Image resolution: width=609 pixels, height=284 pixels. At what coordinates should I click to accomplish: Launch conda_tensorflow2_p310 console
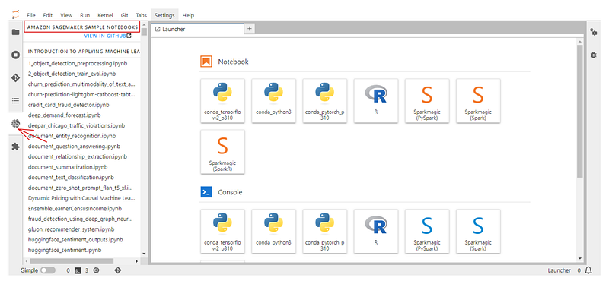pos(222,232)
